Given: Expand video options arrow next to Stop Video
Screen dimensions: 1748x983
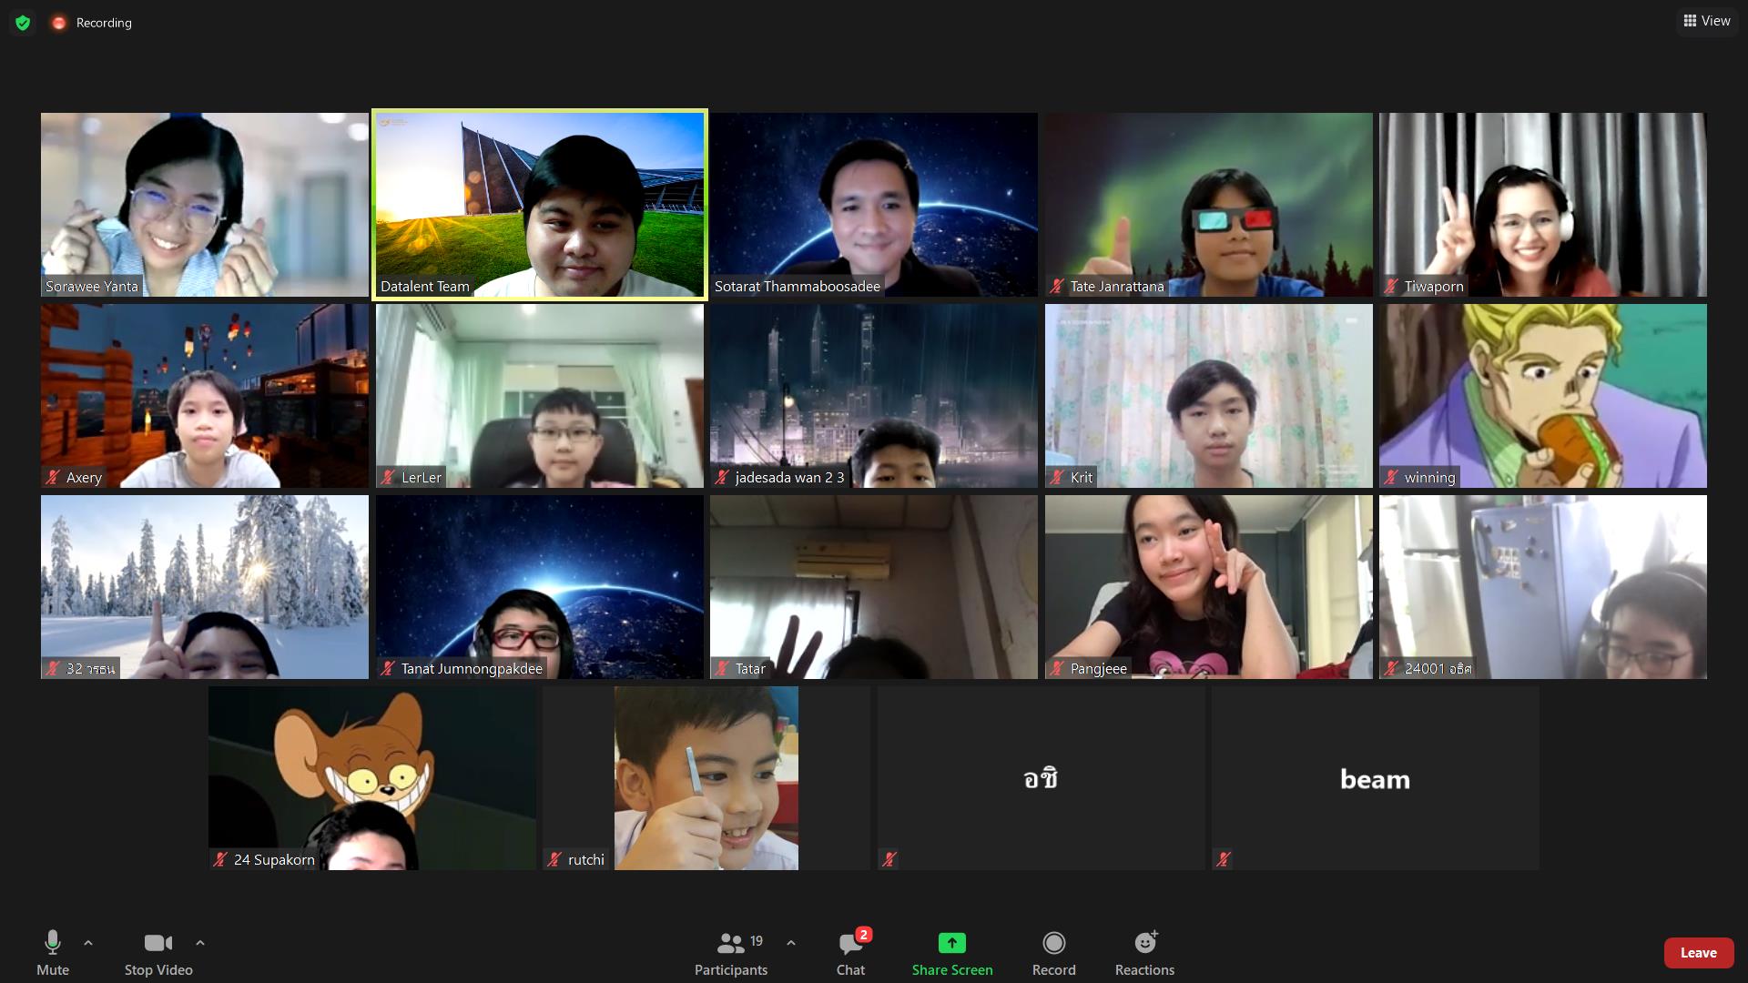Looking at the screenshot, I should 200,943.
